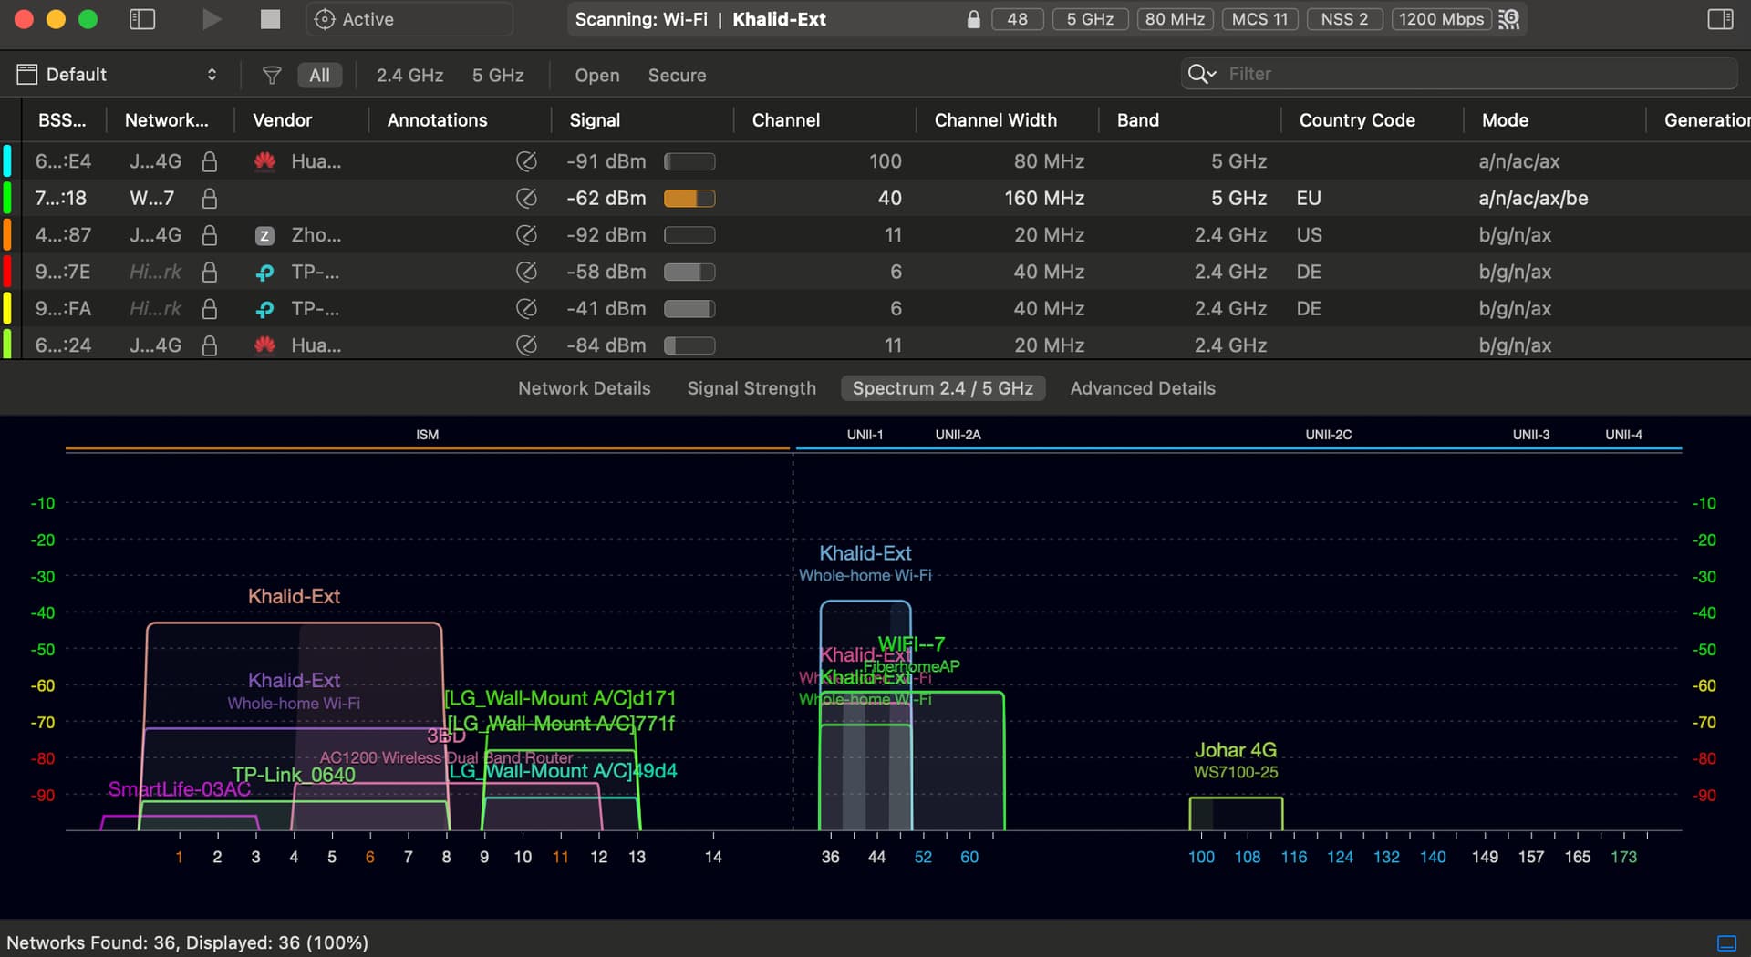Screen dimensions: 1751x957
Task: Toggle the left sidebar panel icon
Action: (x=142, y=19)
